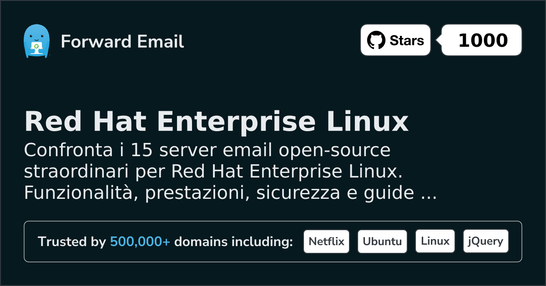Select the Netflix domain badge
Screen dimensions: 546x286
point(326,242)
